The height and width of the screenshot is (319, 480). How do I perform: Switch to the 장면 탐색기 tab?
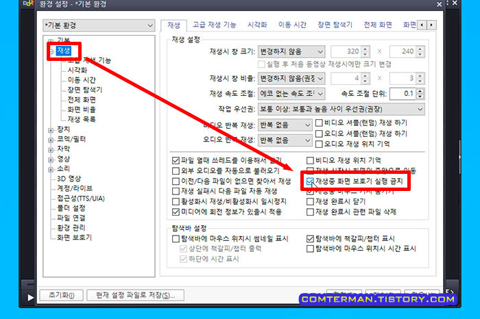click(335, 25)
